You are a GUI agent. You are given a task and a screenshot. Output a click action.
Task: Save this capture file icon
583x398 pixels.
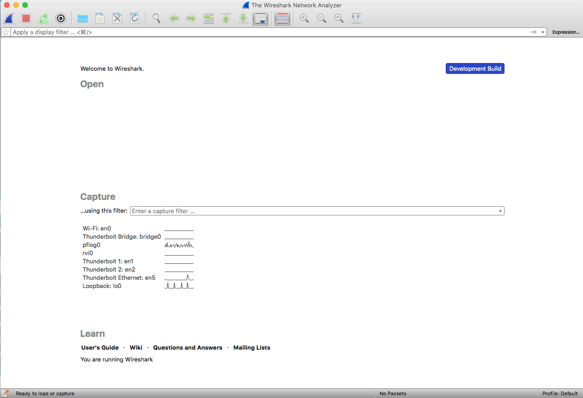tap(100, 18)
